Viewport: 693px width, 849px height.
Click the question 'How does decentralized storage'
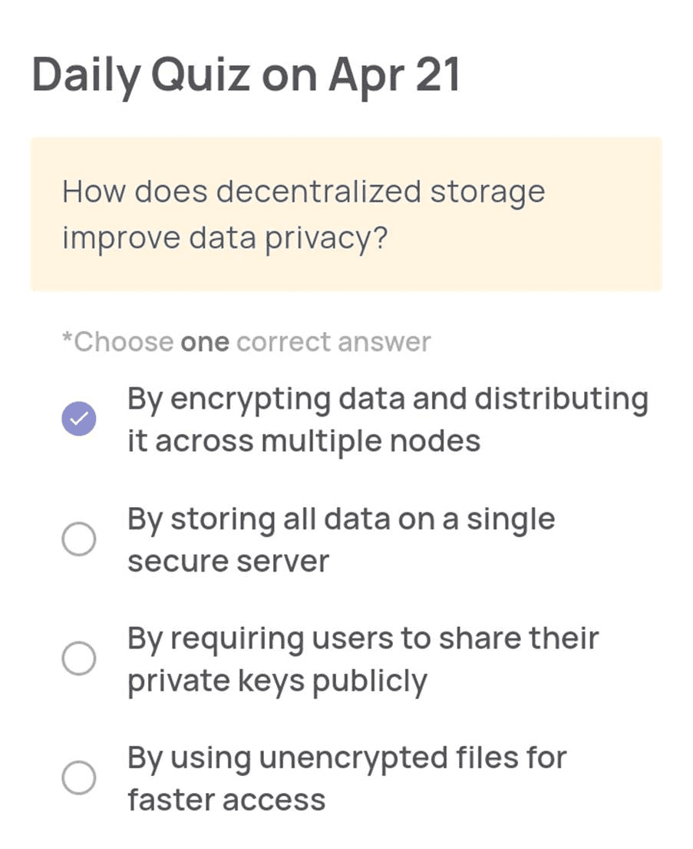(303, 193)
